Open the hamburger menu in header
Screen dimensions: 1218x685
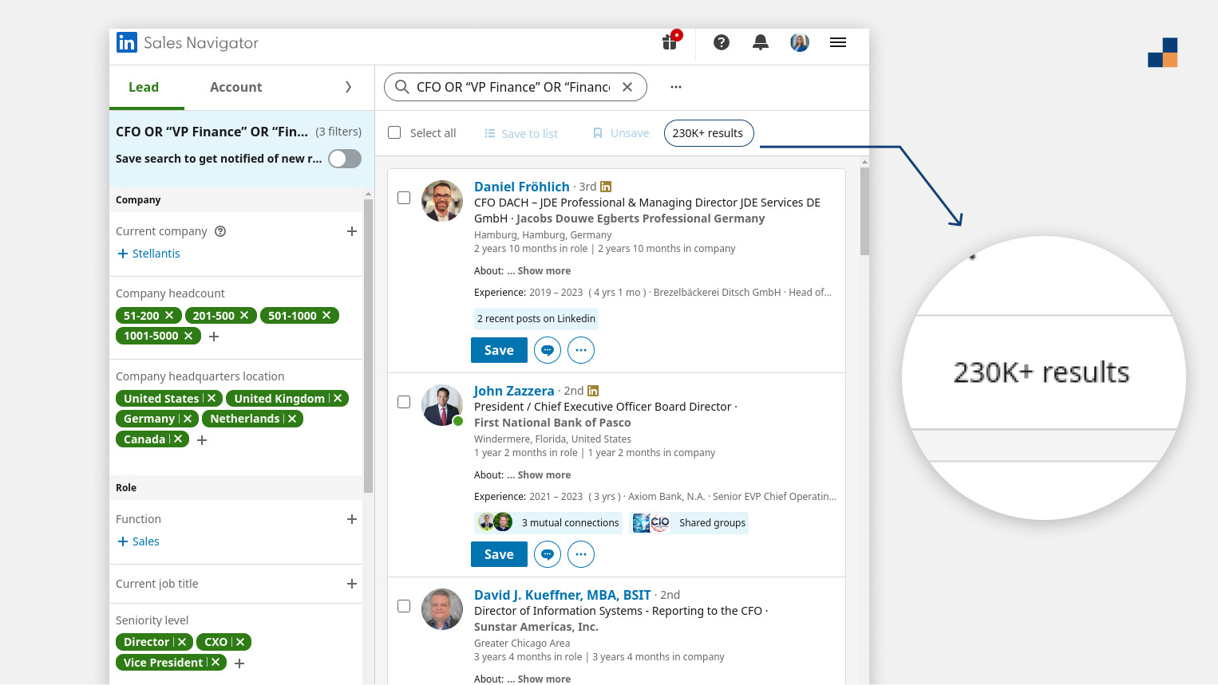pos(838,43)
